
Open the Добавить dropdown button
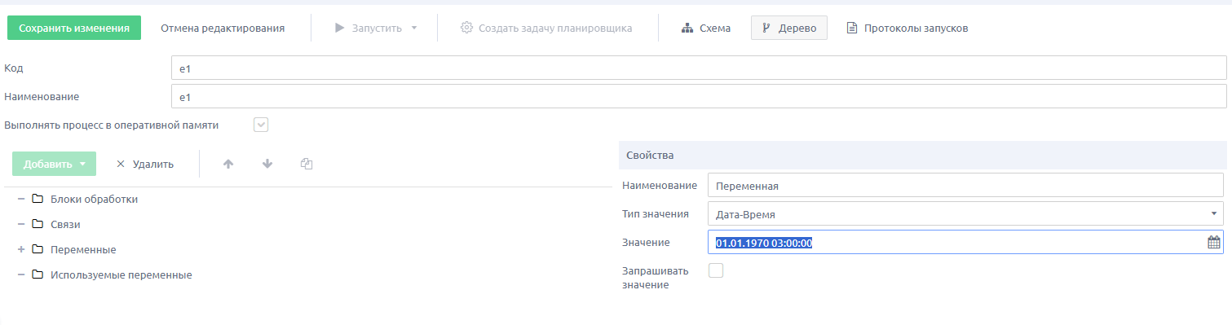coord(54,164)
